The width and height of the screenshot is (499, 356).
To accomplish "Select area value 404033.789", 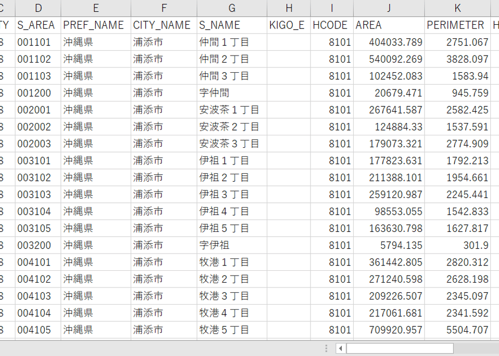I will click(389, 42).
